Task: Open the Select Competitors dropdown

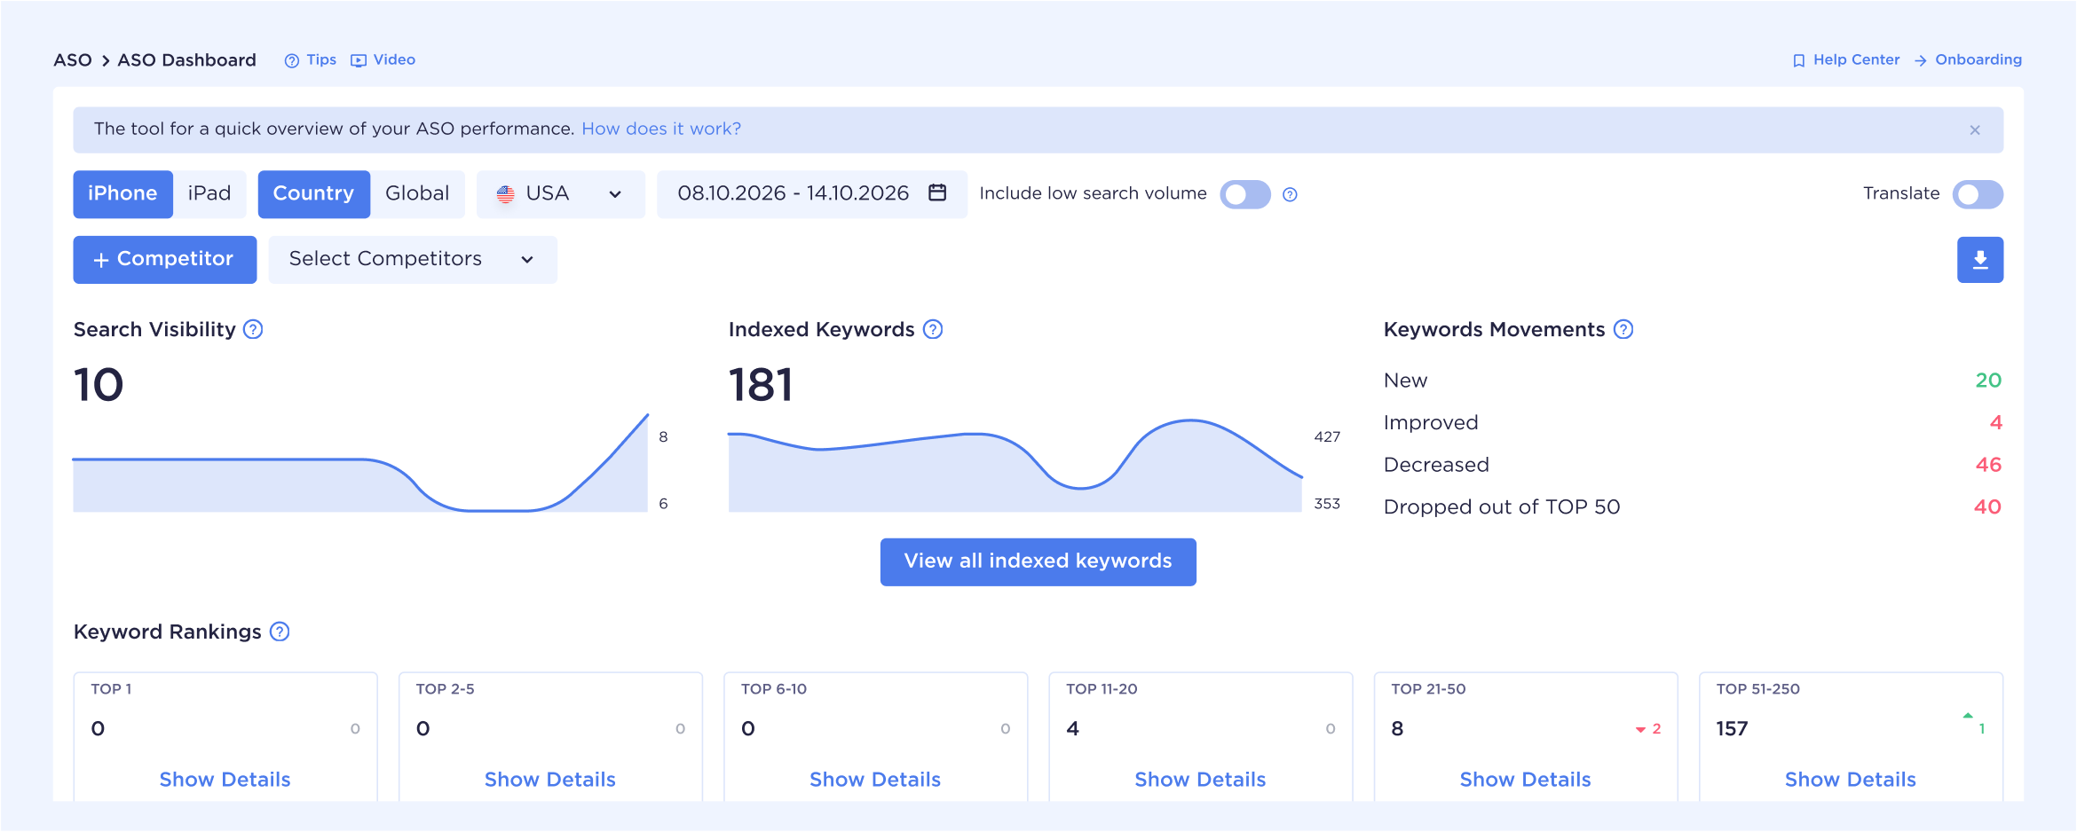Action: [x=413, y=260]
